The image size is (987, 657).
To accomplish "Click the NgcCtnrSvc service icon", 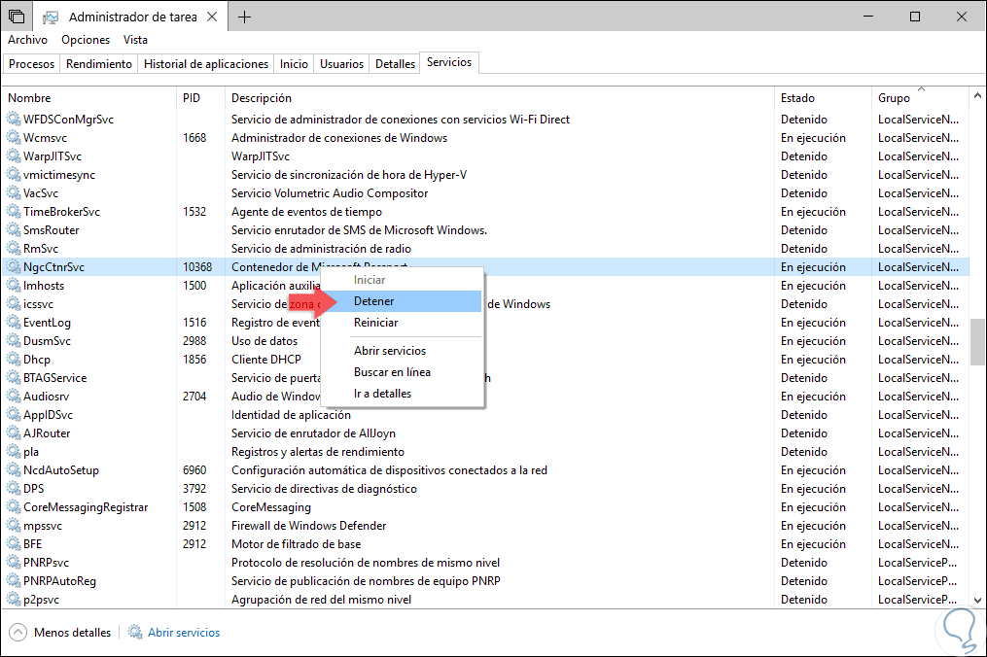I will point(14,267).
